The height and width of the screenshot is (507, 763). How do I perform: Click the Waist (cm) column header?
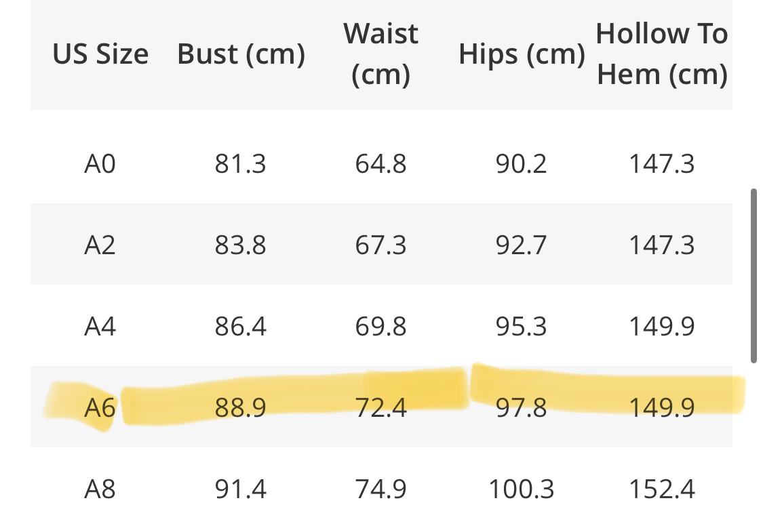point(380,54)
